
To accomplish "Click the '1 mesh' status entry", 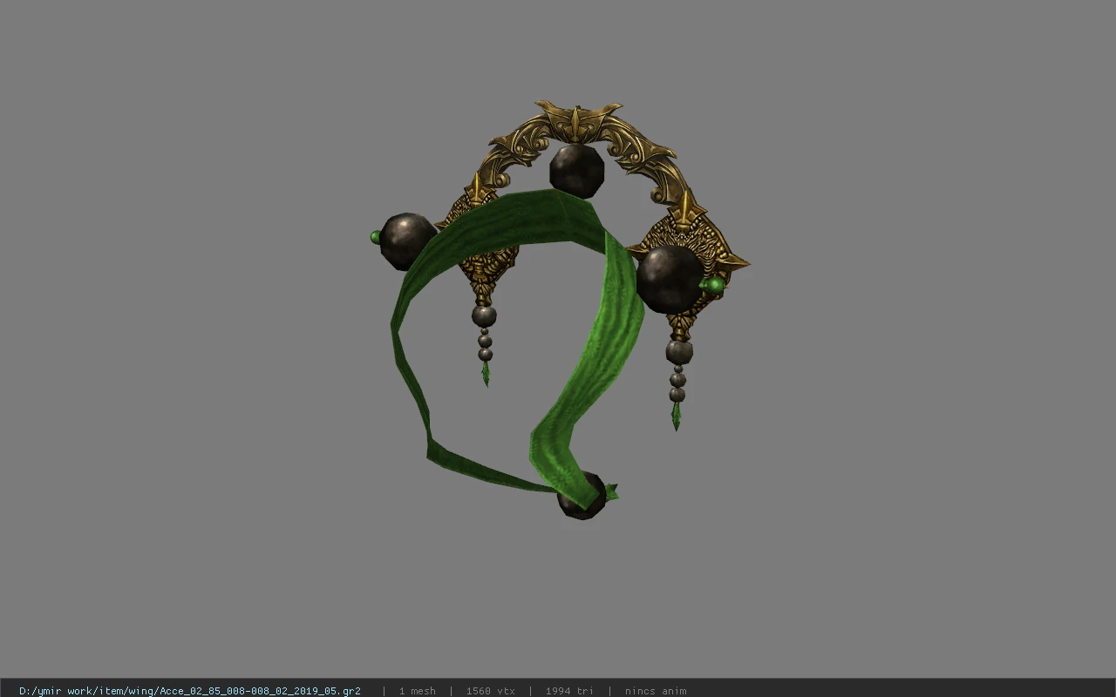I will (417, 691).
